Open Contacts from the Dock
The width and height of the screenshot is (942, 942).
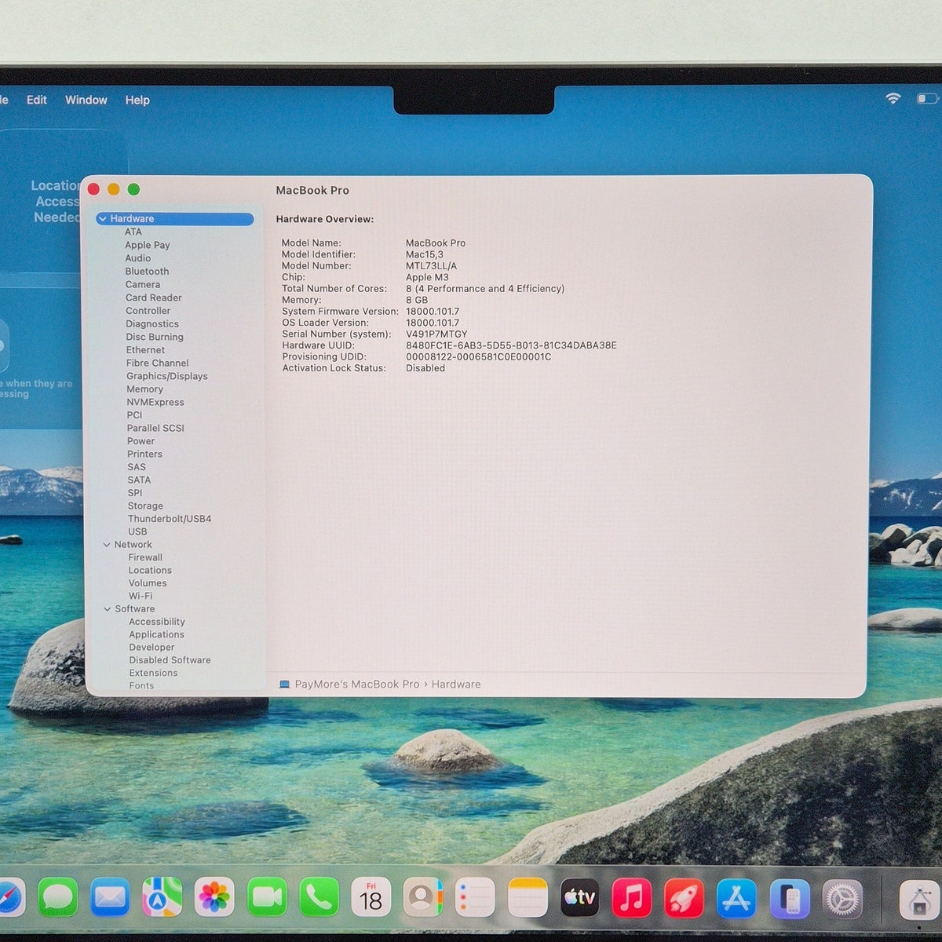pyautogui.click(x=423, y=897)
